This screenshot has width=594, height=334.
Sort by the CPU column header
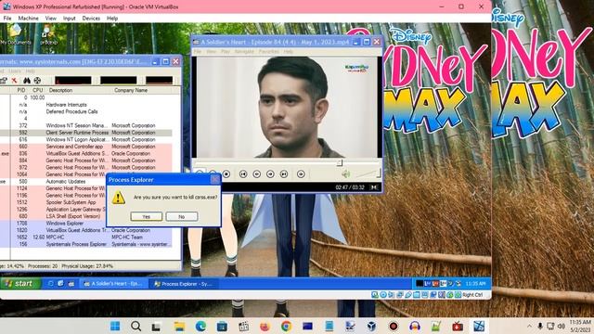pos(37,91)
